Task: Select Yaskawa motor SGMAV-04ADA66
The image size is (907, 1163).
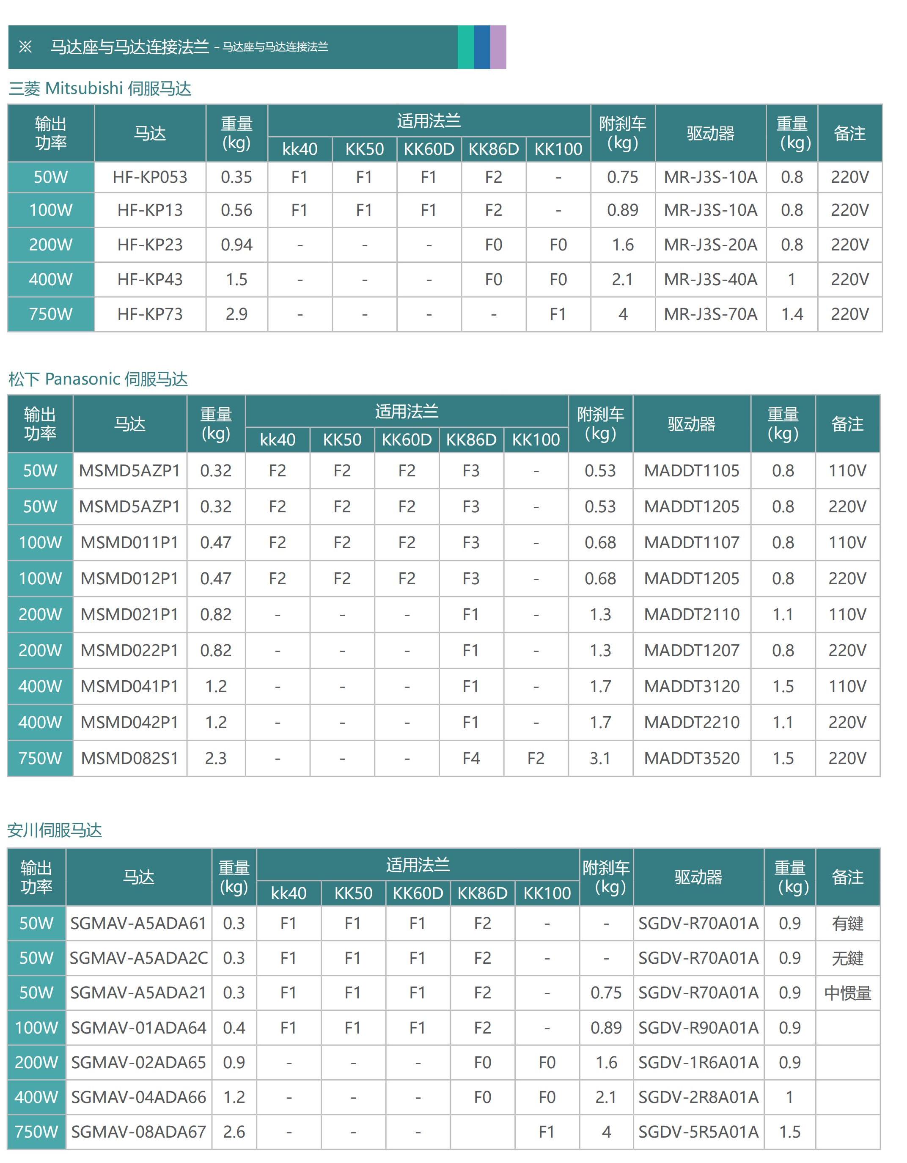Action: point(138,1097)
